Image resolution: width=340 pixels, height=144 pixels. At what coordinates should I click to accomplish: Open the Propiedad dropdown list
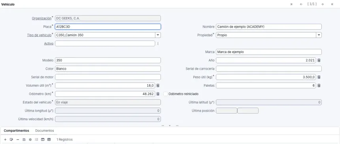[319, 35]
